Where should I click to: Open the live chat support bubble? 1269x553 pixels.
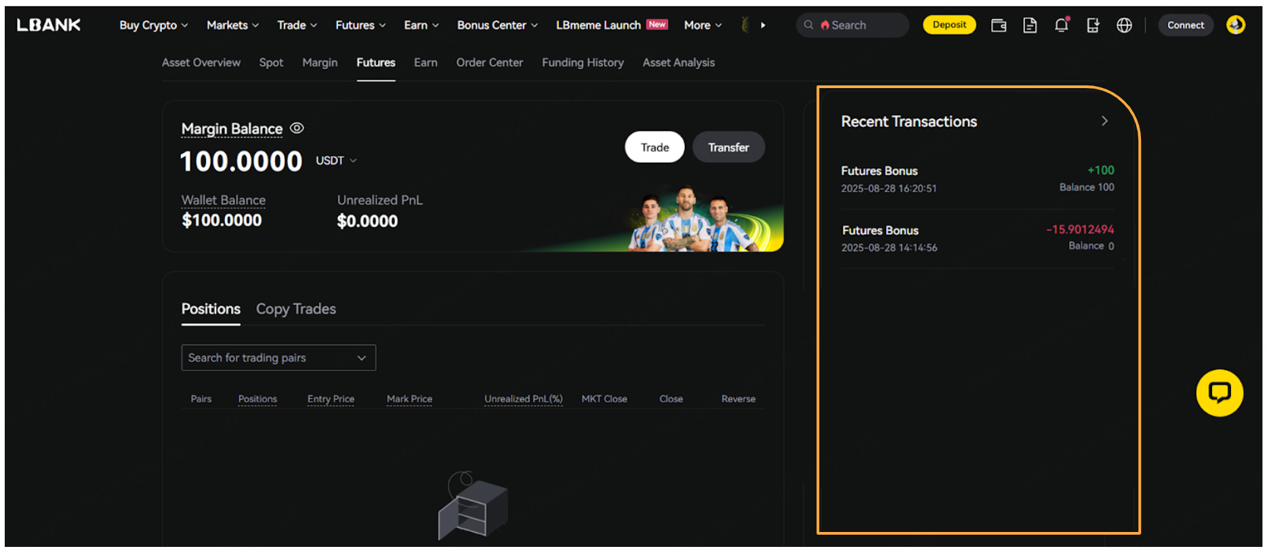point(1219,393)
